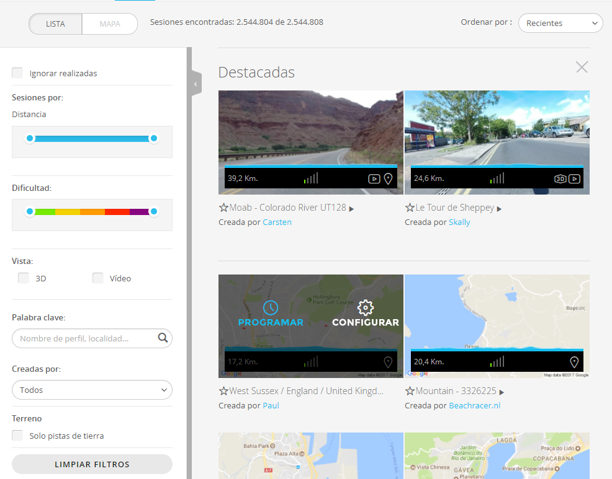Click the map pin icon on Moab card

pos(389,179)
